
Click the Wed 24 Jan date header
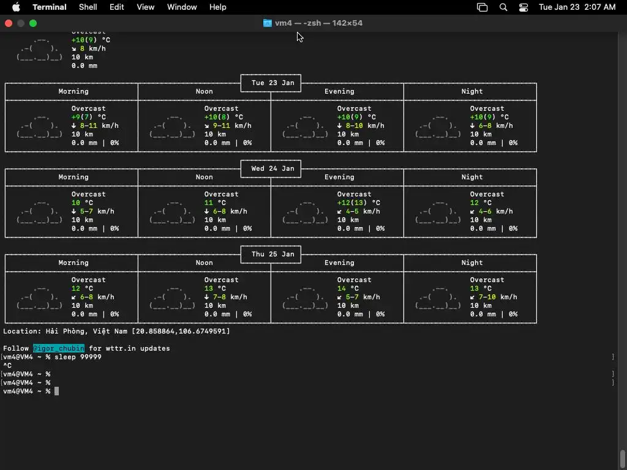[x=272, y=168]
